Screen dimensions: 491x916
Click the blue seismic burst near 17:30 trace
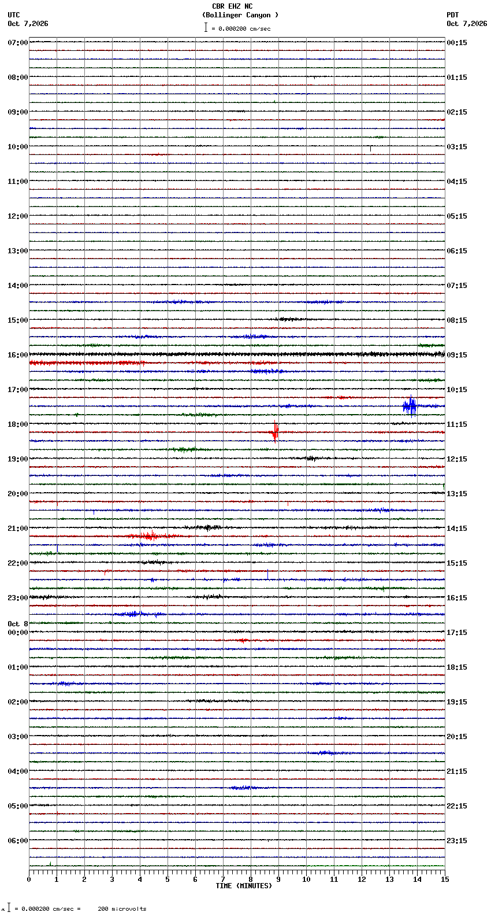tap(410, 406)
